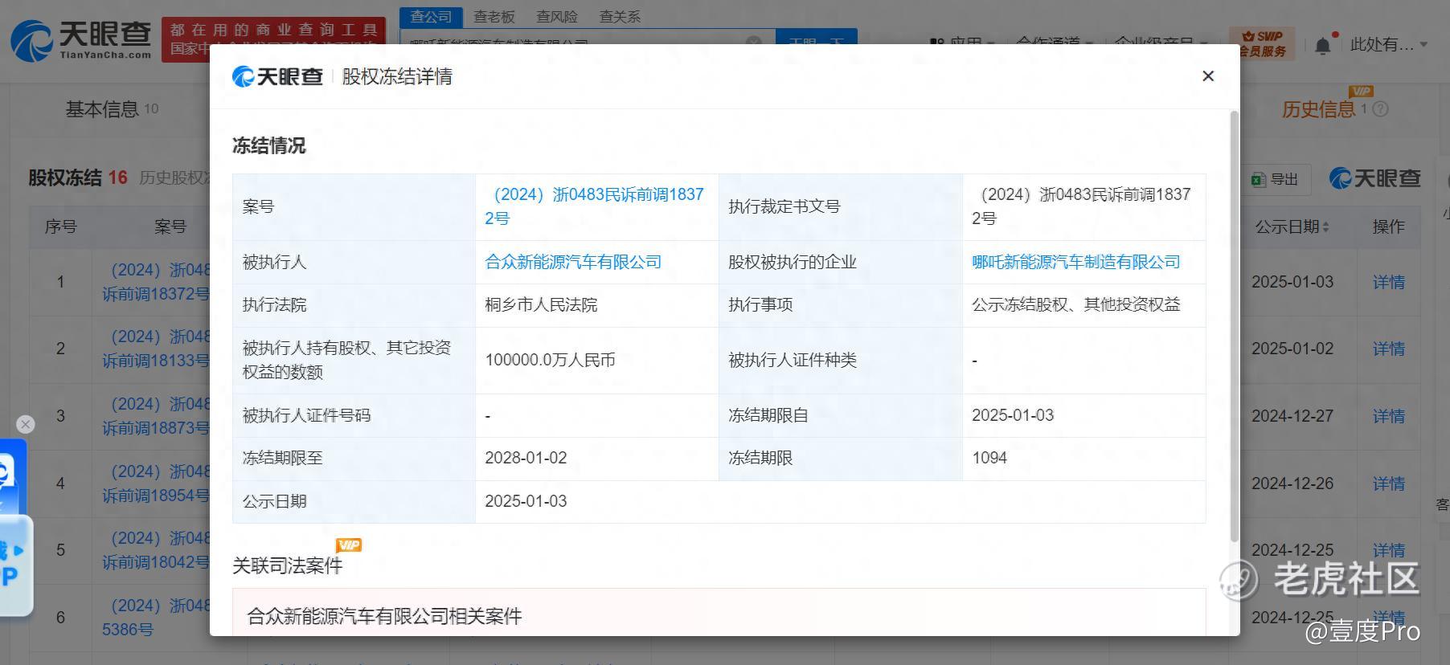Open 哪吒新能源汽车制造有限公司 company link

(1076, 262)
